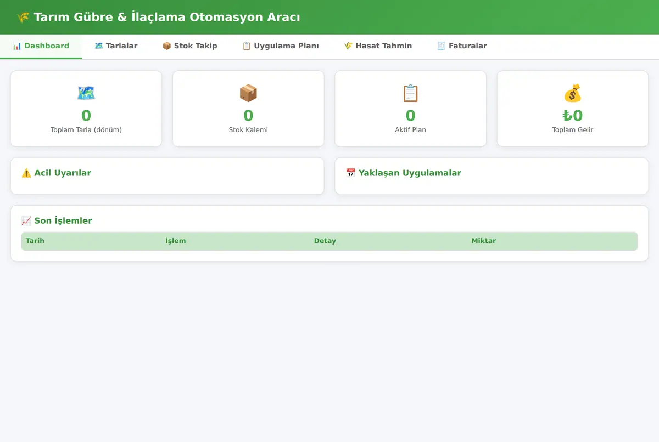Click the chart icon beside Son İşlemler
Viewport: 659px width, 442px height.
point(26,221)
